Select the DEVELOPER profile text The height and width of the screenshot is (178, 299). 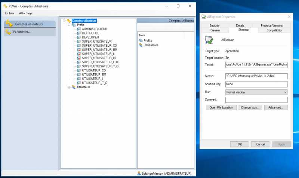pyautogui.click(x=90, y=37)
